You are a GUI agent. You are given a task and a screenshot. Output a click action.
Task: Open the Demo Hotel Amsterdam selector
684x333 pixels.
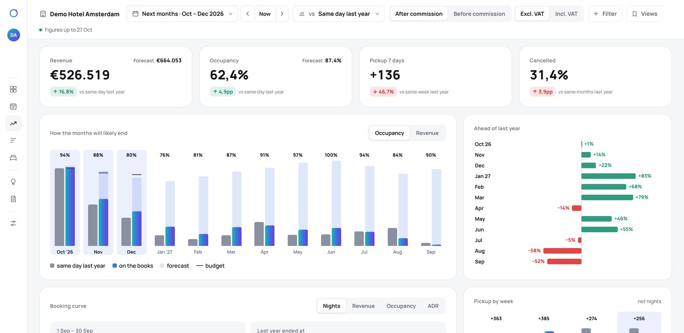80,14
